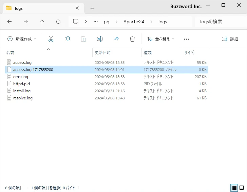
Task: Click the Share icon in toolbar
Action: [116, 39]
